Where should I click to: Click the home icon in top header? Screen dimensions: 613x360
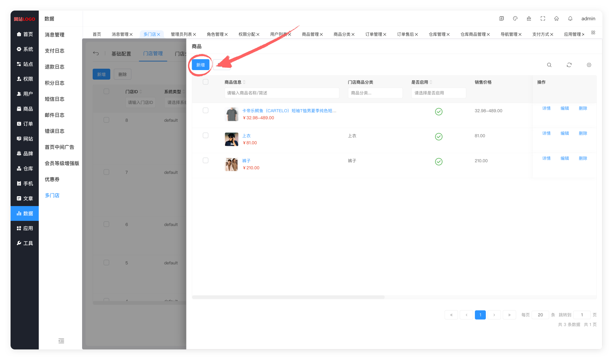pos(556,19)
